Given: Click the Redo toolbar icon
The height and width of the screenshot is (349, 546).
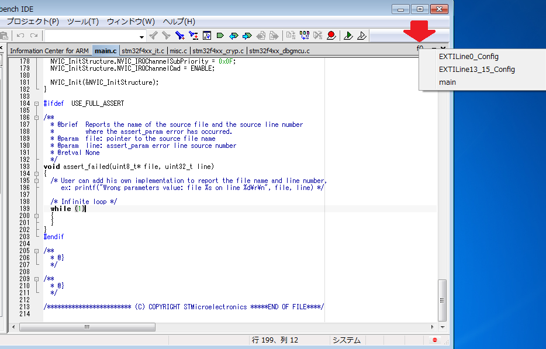Looking at the screenshot, I should (x=33, y=36).
